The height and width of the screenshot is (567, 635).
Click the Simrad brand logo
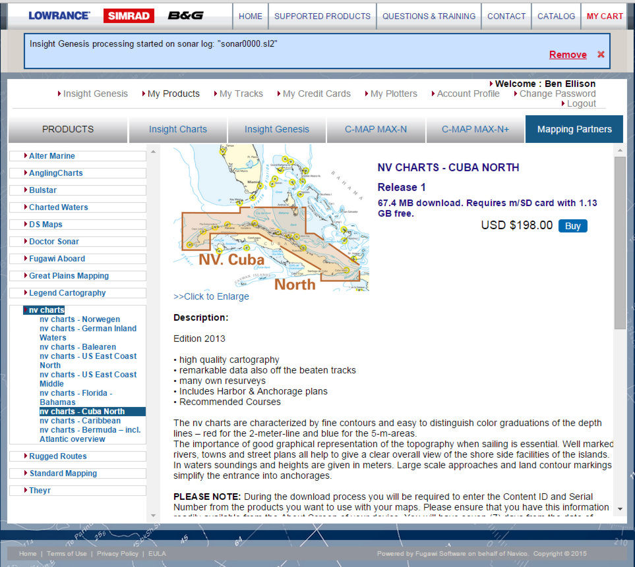[x=129, y=16]
